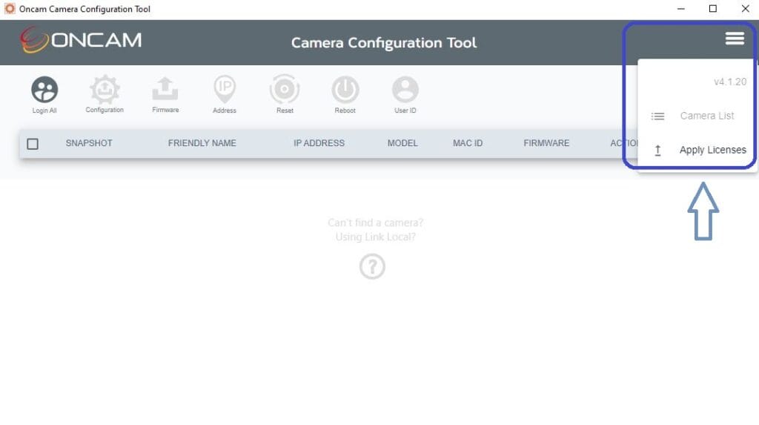Screen dimensions: 759x425
Task: Click the FIRMWARE column header
Action: click(546, 143)
